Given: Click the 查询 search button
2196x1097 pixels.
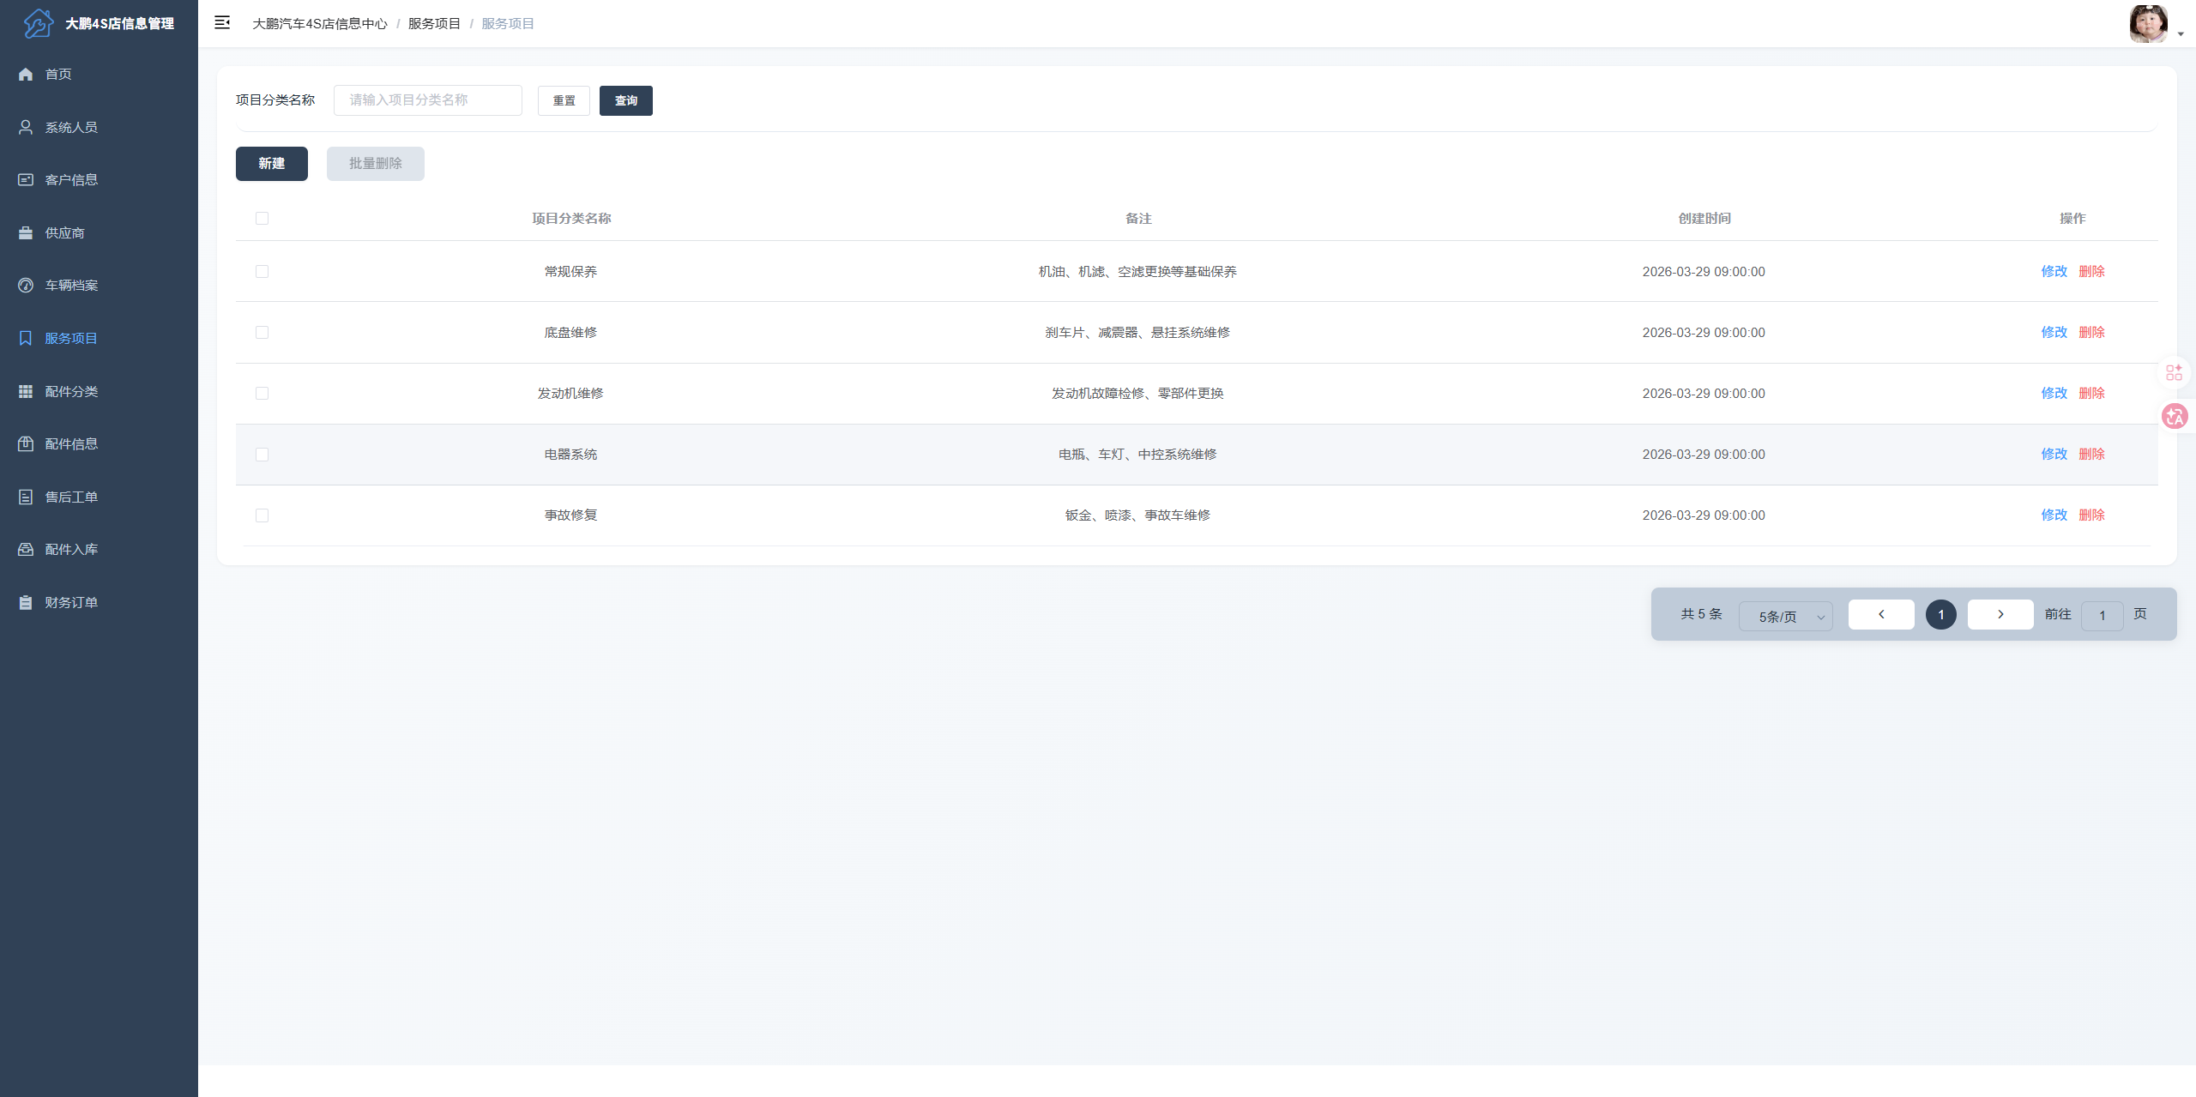Looking at the screenshot, I should 626,100.
